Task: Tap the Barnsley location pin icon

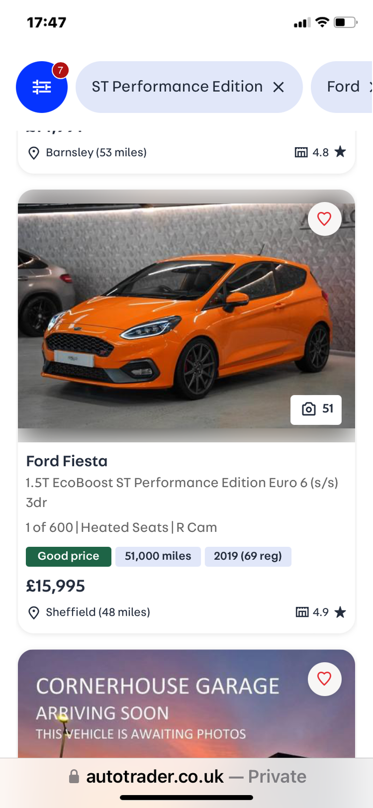Action: point(34,153)
